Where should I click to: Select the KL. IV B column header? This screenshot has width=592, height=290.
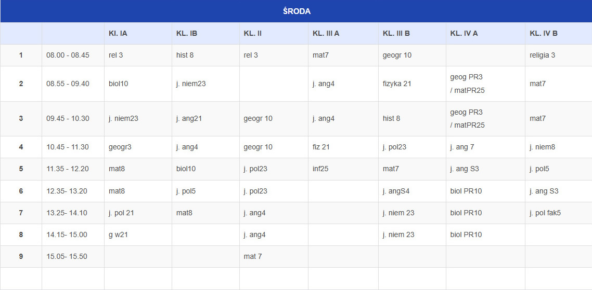click(544, 33)
